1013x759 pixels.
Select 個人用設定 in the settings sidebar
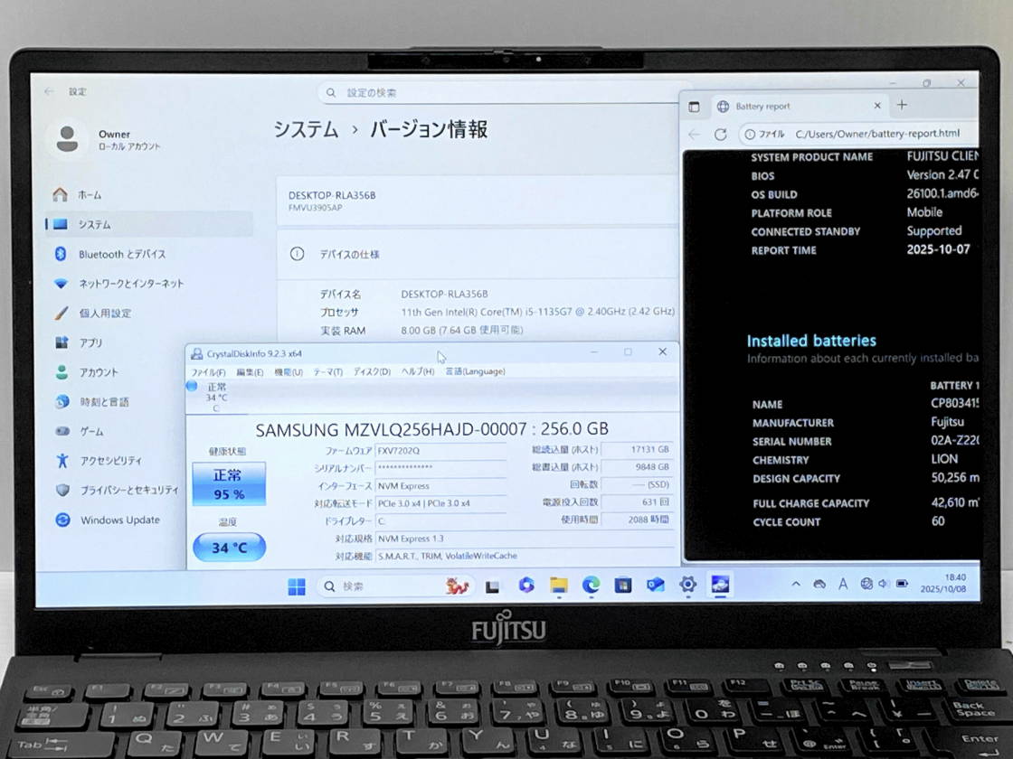(x=104, y=314)
